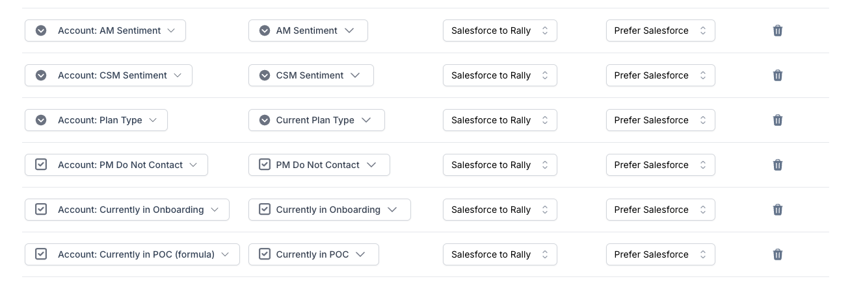Open Account: Currently in Onboarding source dropdown
This screenshot has width=850, height=281.
(x=127, y=210)
